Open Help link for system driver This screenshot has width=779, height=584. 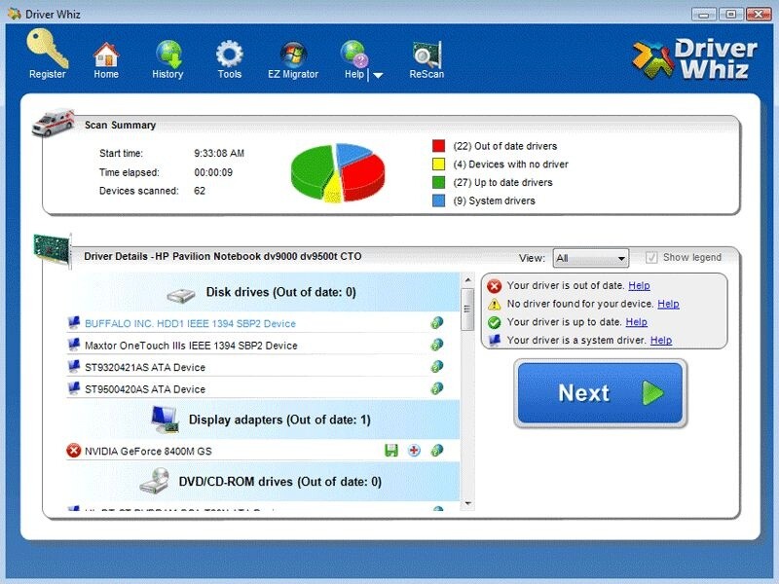pos(661,340)
